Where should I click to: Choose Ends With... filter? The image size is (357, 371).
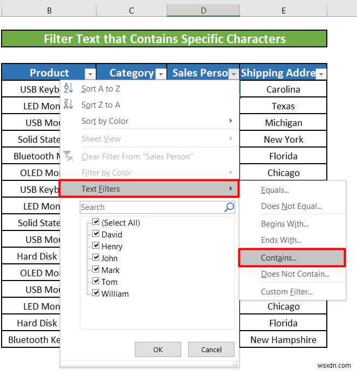(x=293, y=240)
